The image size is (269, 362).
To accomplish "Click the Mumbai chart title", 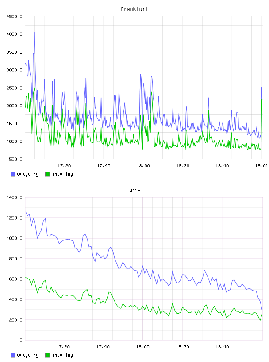I will coord(134,190).
